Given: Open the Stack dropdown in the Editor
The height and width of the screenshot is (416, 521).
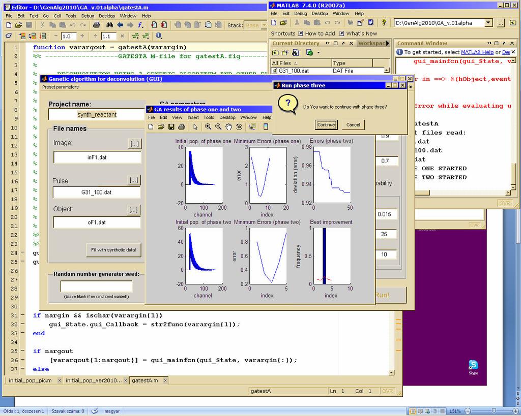Looking at the screenshot, I should tap(265, 25).
